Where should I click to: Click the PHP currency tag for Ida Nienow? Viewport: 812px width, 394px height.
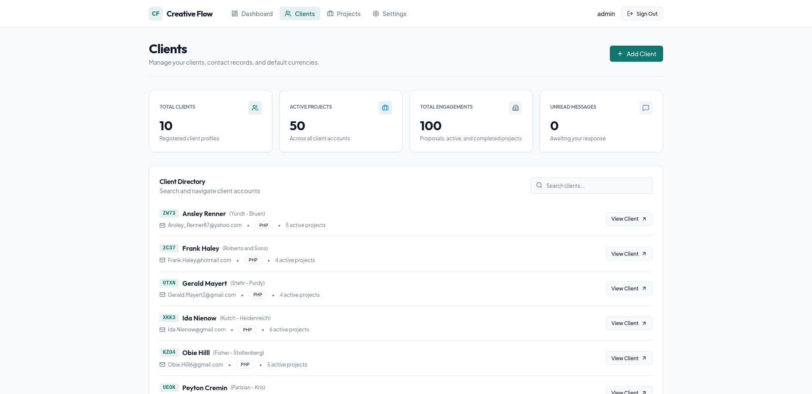tap(247, 330)
